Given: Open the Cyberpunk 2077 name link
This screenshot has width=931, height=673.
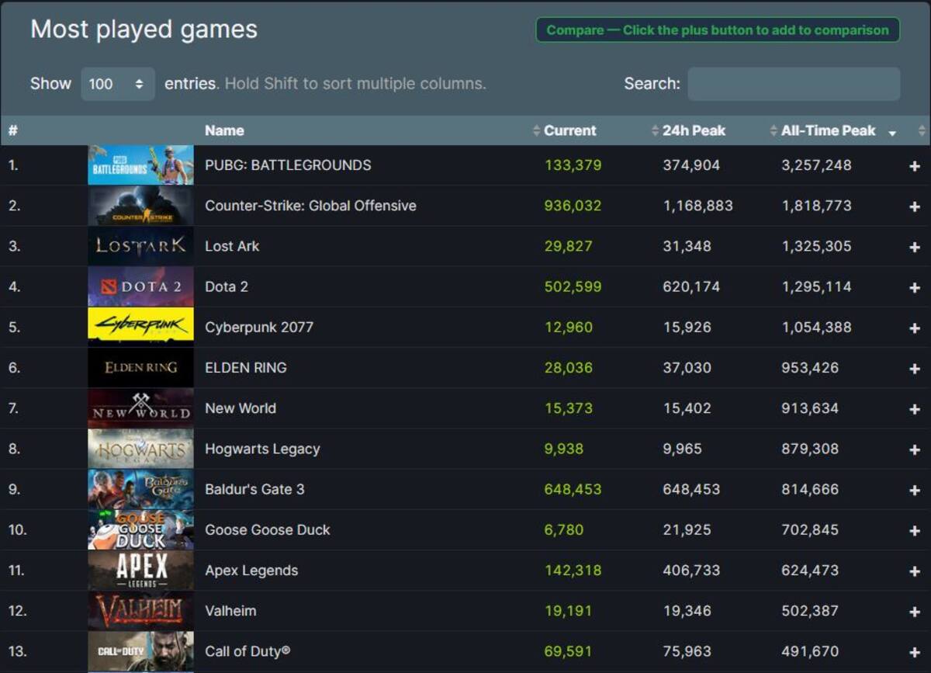Looking at the screenshot, I should [x=259, y=328].
